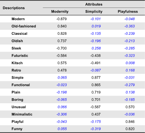Viewport: 145px width, 133px height.
Task: Select the Sleek row label
Action: tap(16, 48)
